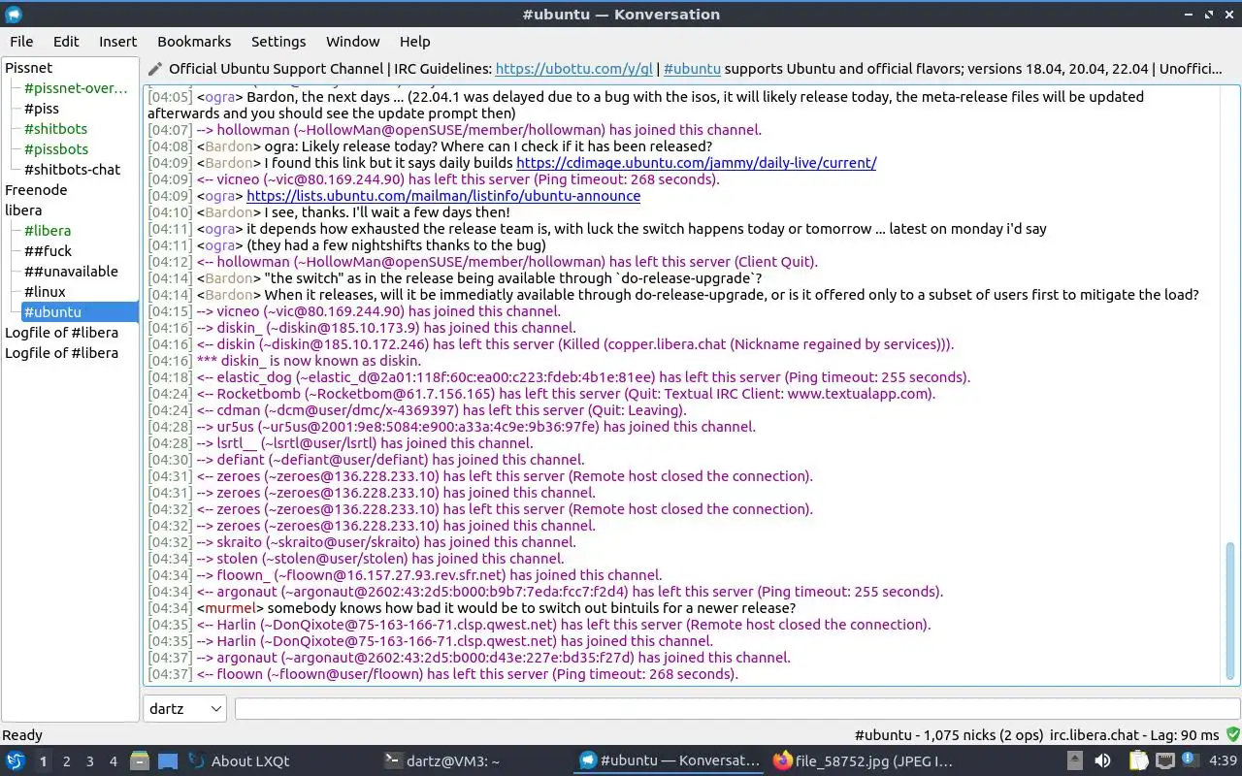Switch to the #shitbots-chat channel
The width and height of the screenshot is (1242, 776).
point(72,170)
